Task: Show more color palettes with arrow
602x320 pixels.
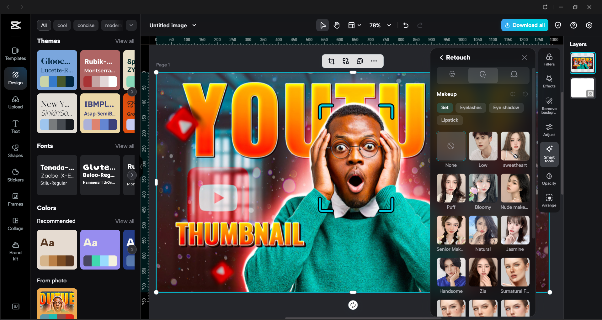Action: (x=132, y=249)
